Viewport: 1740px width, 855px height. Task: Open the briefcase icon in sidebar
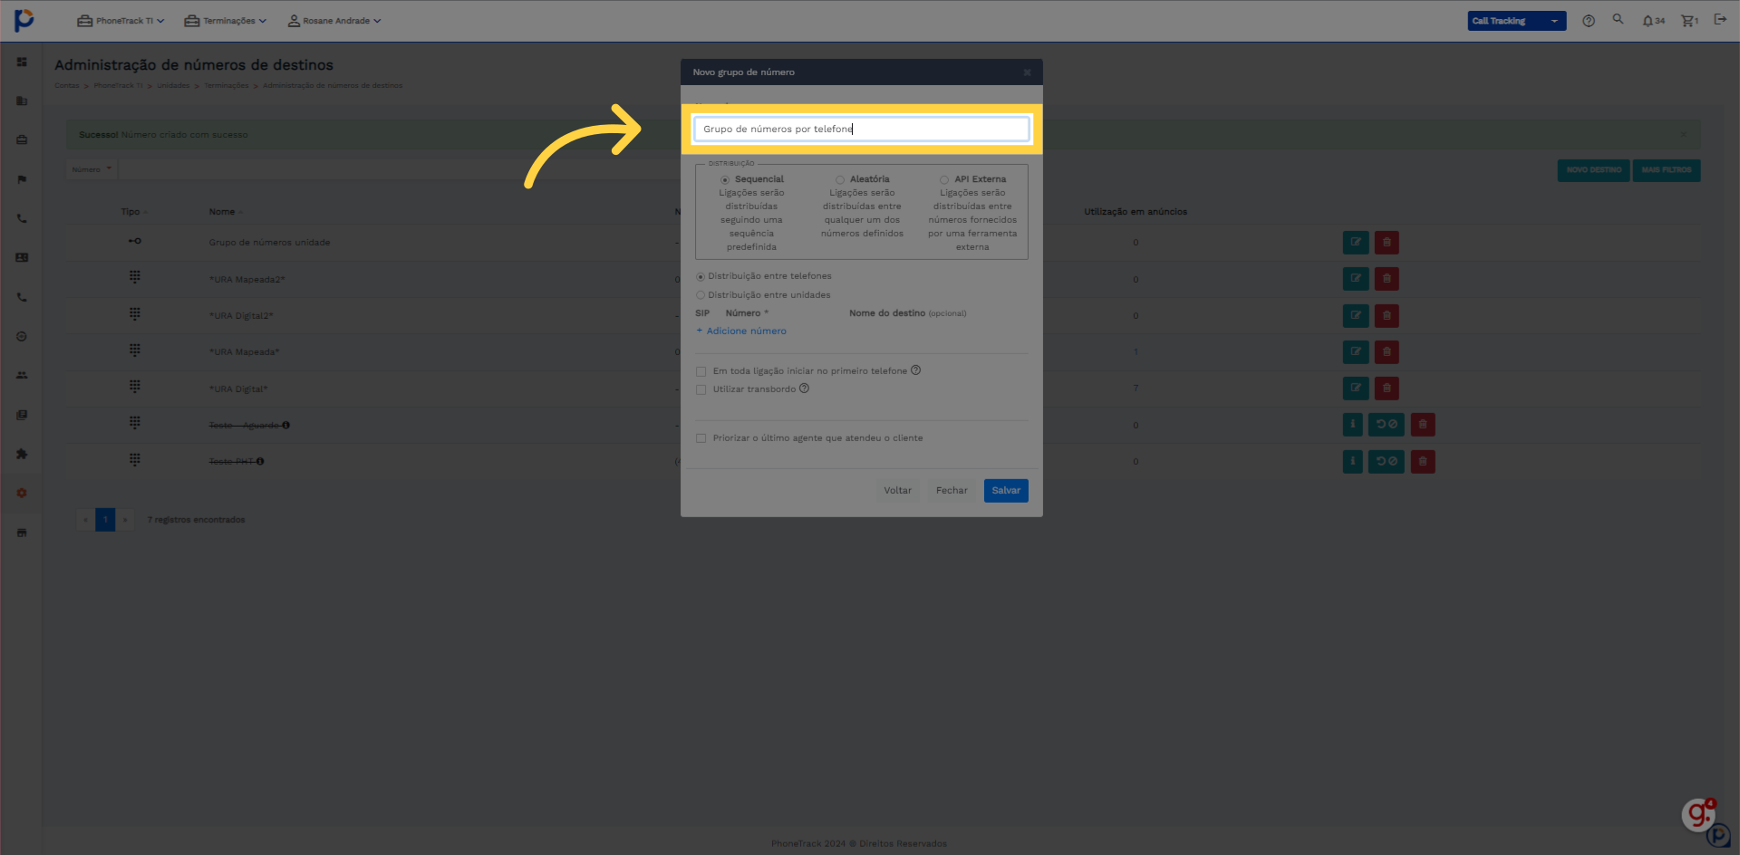coord(22,139)
